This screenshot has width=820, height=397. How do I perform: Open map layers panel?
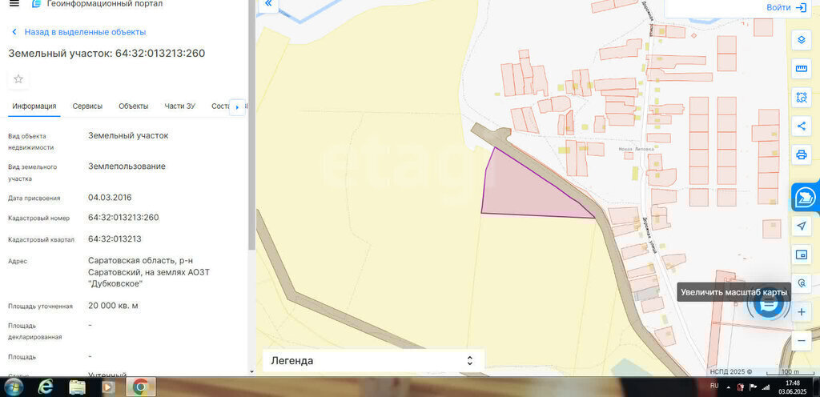coord(801,40)
